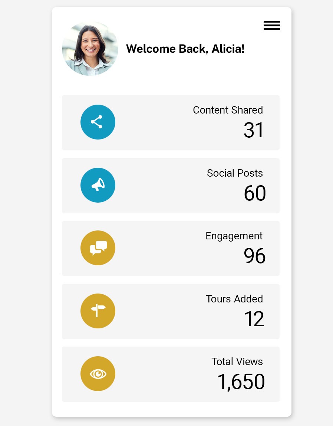The height and width of the screenshot is (426, 333).
Task: Click the signpost Tours Added icon
Action: (x=98, y=311)
